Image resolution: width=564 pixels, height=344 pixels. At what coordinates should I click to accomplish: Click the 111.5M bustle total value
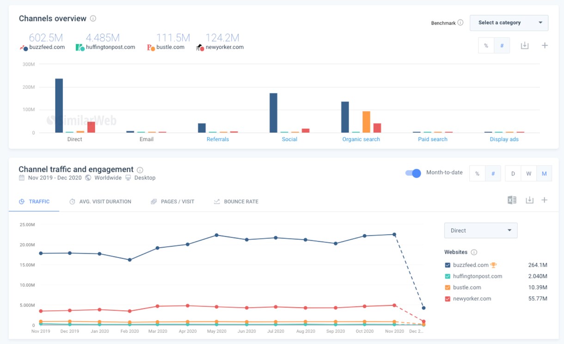coord(173,38)
